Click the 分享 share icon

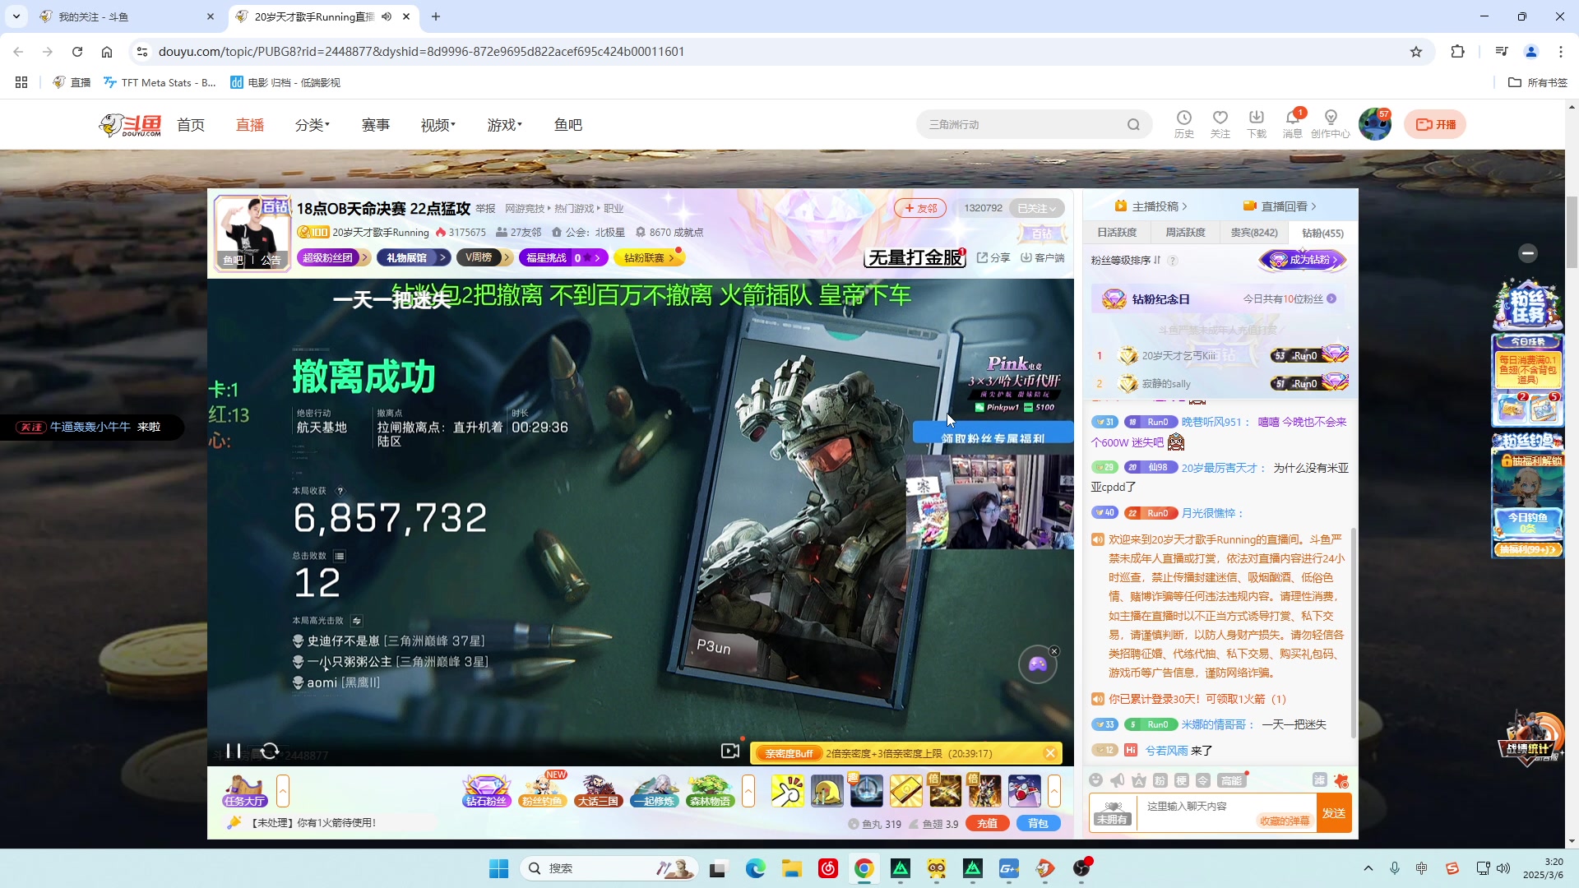[993, 257]
